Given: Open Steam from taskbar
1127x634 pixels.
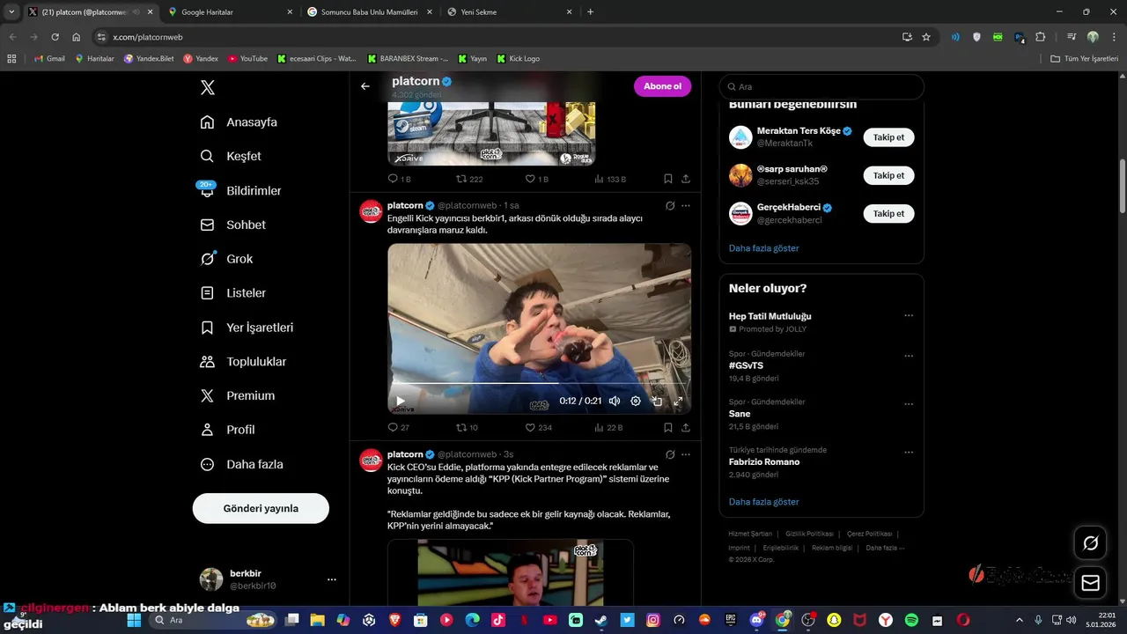Looking at the screenshot, I should click(x=600, y=620).
